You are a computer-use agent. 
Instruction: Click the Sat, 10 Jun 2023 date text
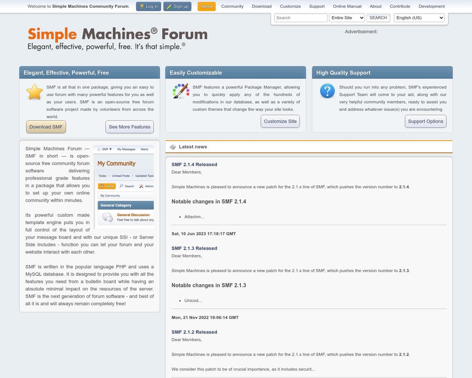coord(204,234)
